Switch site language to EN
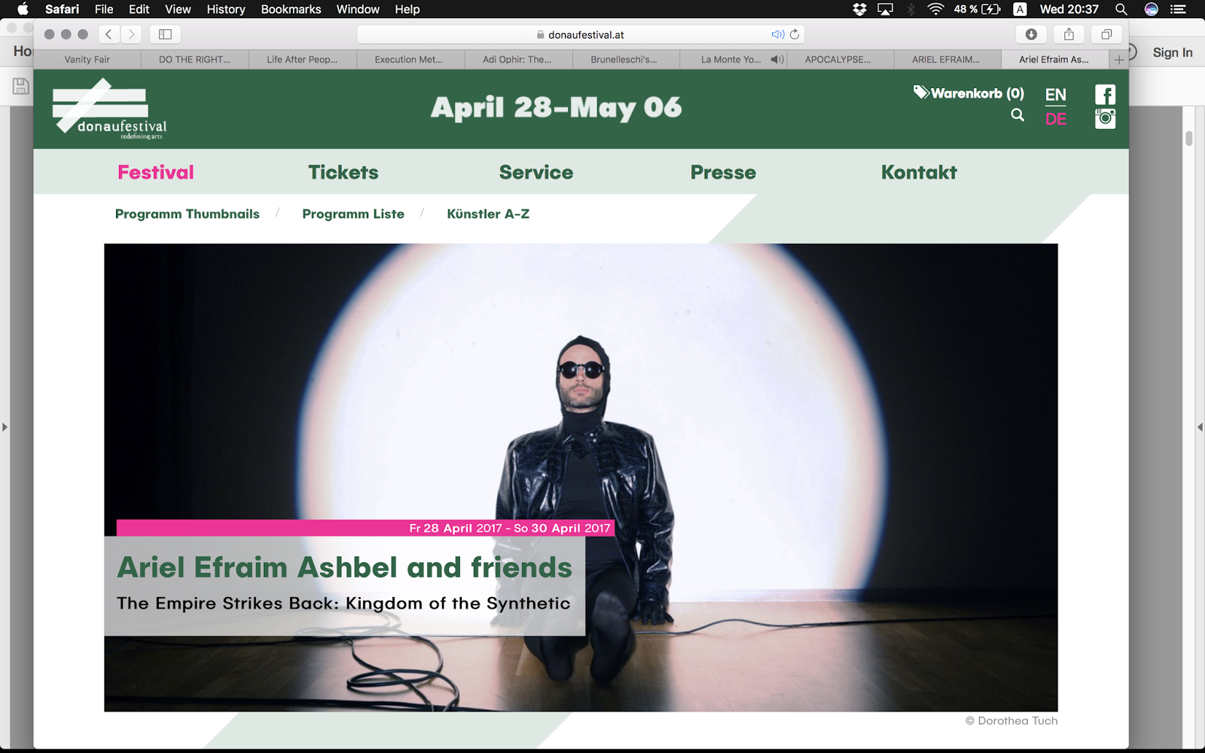Image resolution: width=1205 pixels, height=753 pixels. coord(1055,95)
